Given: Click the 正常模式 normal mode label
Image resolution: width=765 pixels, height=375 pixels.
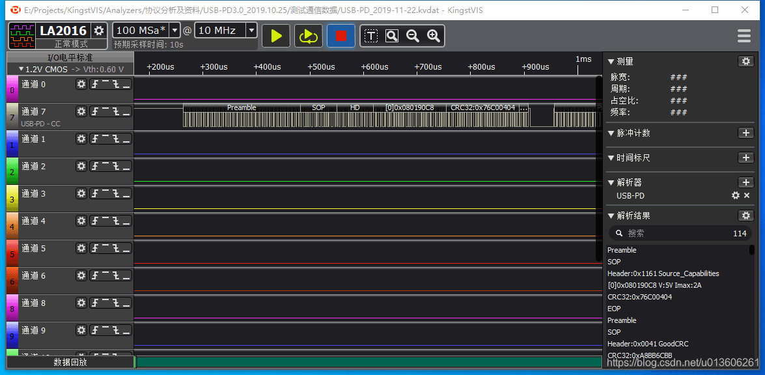Looking at the screenshot, I should pos(71,44).
